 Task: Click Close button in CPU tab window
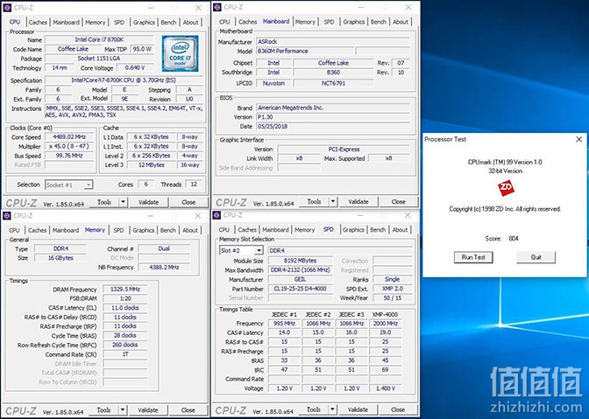(188, 202)
